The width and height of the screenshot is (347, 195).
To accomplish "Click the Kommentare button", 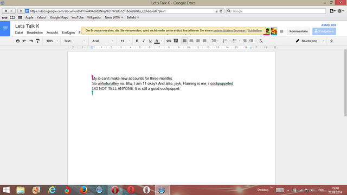I will [299, 31].
